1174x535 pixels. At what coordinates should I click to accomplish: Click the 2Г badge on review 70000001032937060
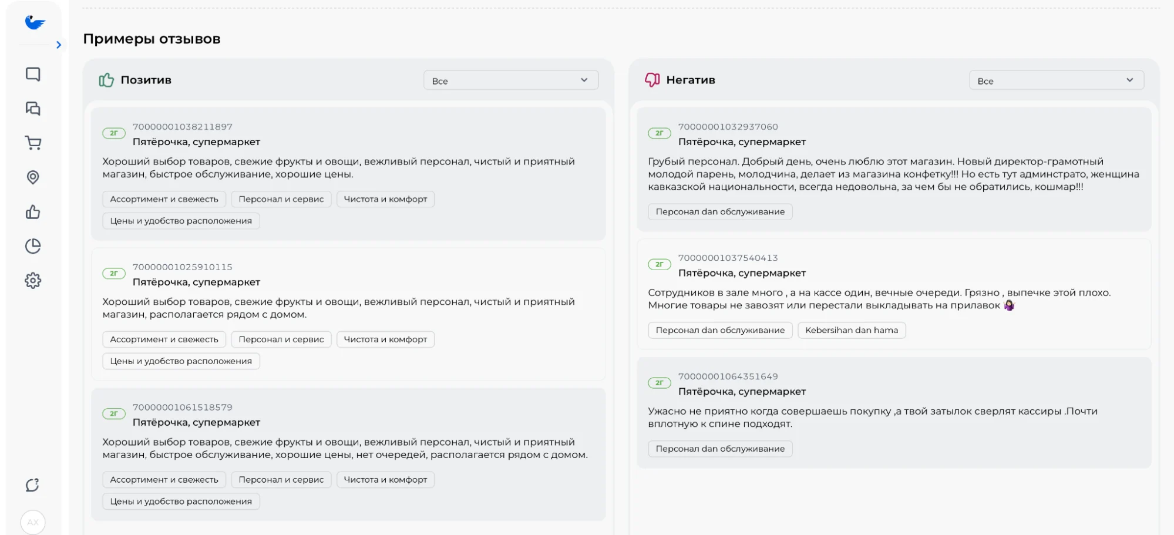point(660,133)
